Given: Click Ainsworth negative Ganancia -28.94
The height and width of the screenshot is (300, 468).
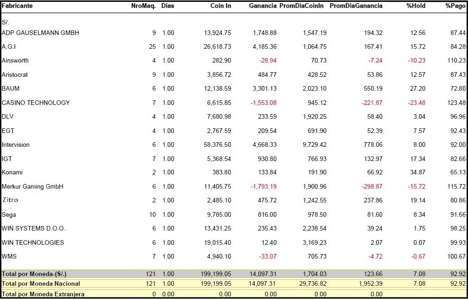Looking at the screenshot, I should coord(267,60).
